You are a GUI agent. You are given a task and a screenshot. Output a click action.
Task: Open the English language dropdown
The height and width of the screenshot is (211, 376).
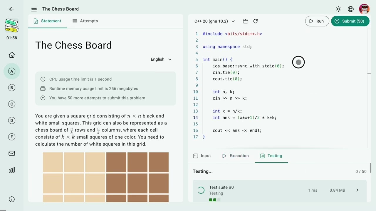[x=161, y=59]
